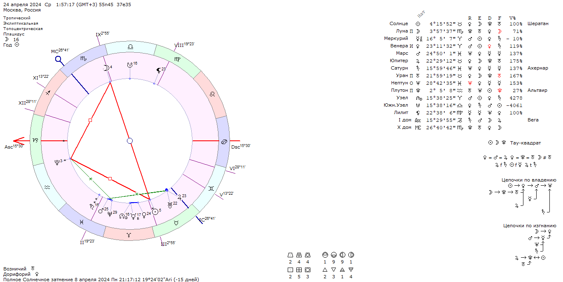Click the barred downward triangle above value 4
This screenshot has width=563, height=282.
pyautogui.click(x=351, y=270)
